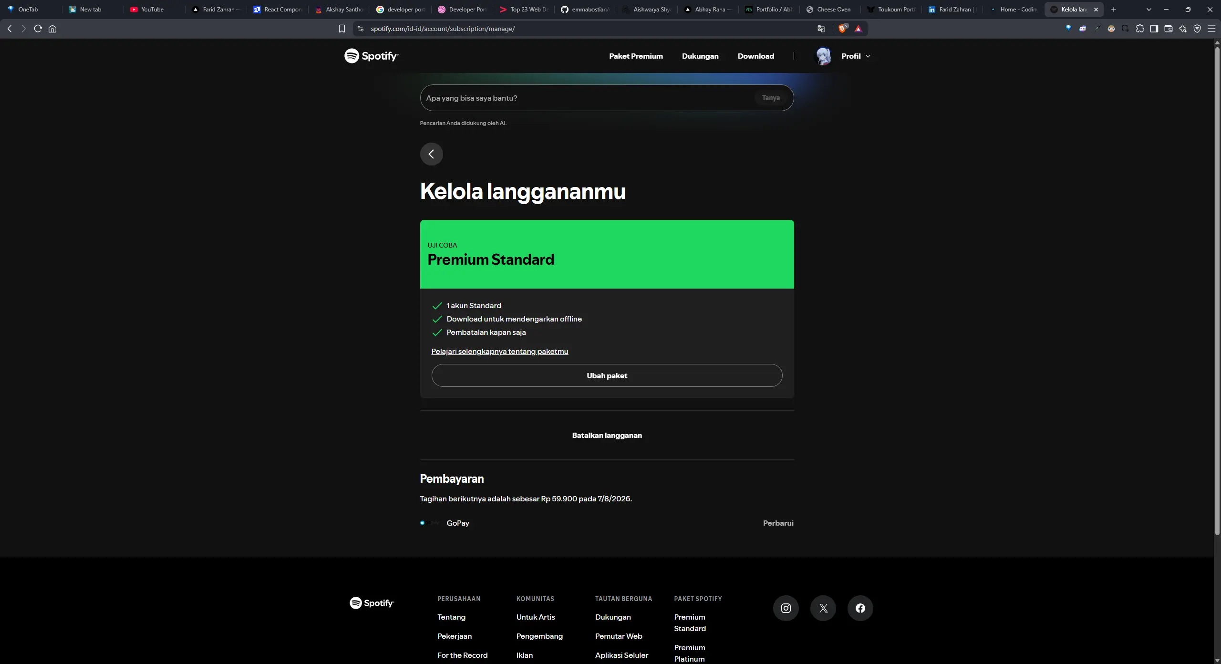Open the eyedropper color picker extension
Viewport: 1221px width, 664px height.
(1097, 29)
